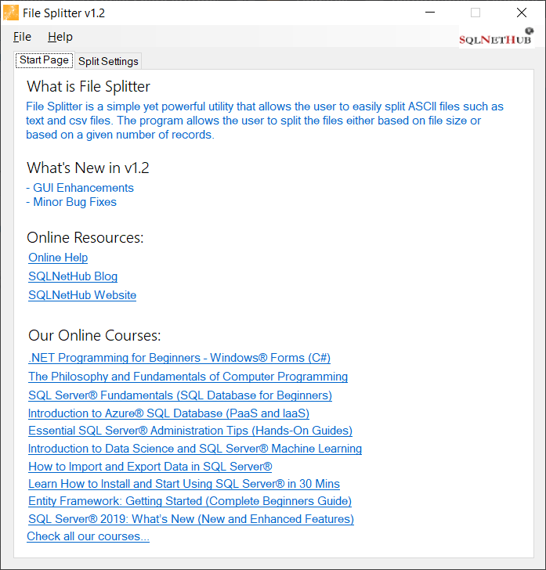546x570 pixels.
Task: Click the 'Our Online Courses:' heading
Action: click(x=95, y=336)
